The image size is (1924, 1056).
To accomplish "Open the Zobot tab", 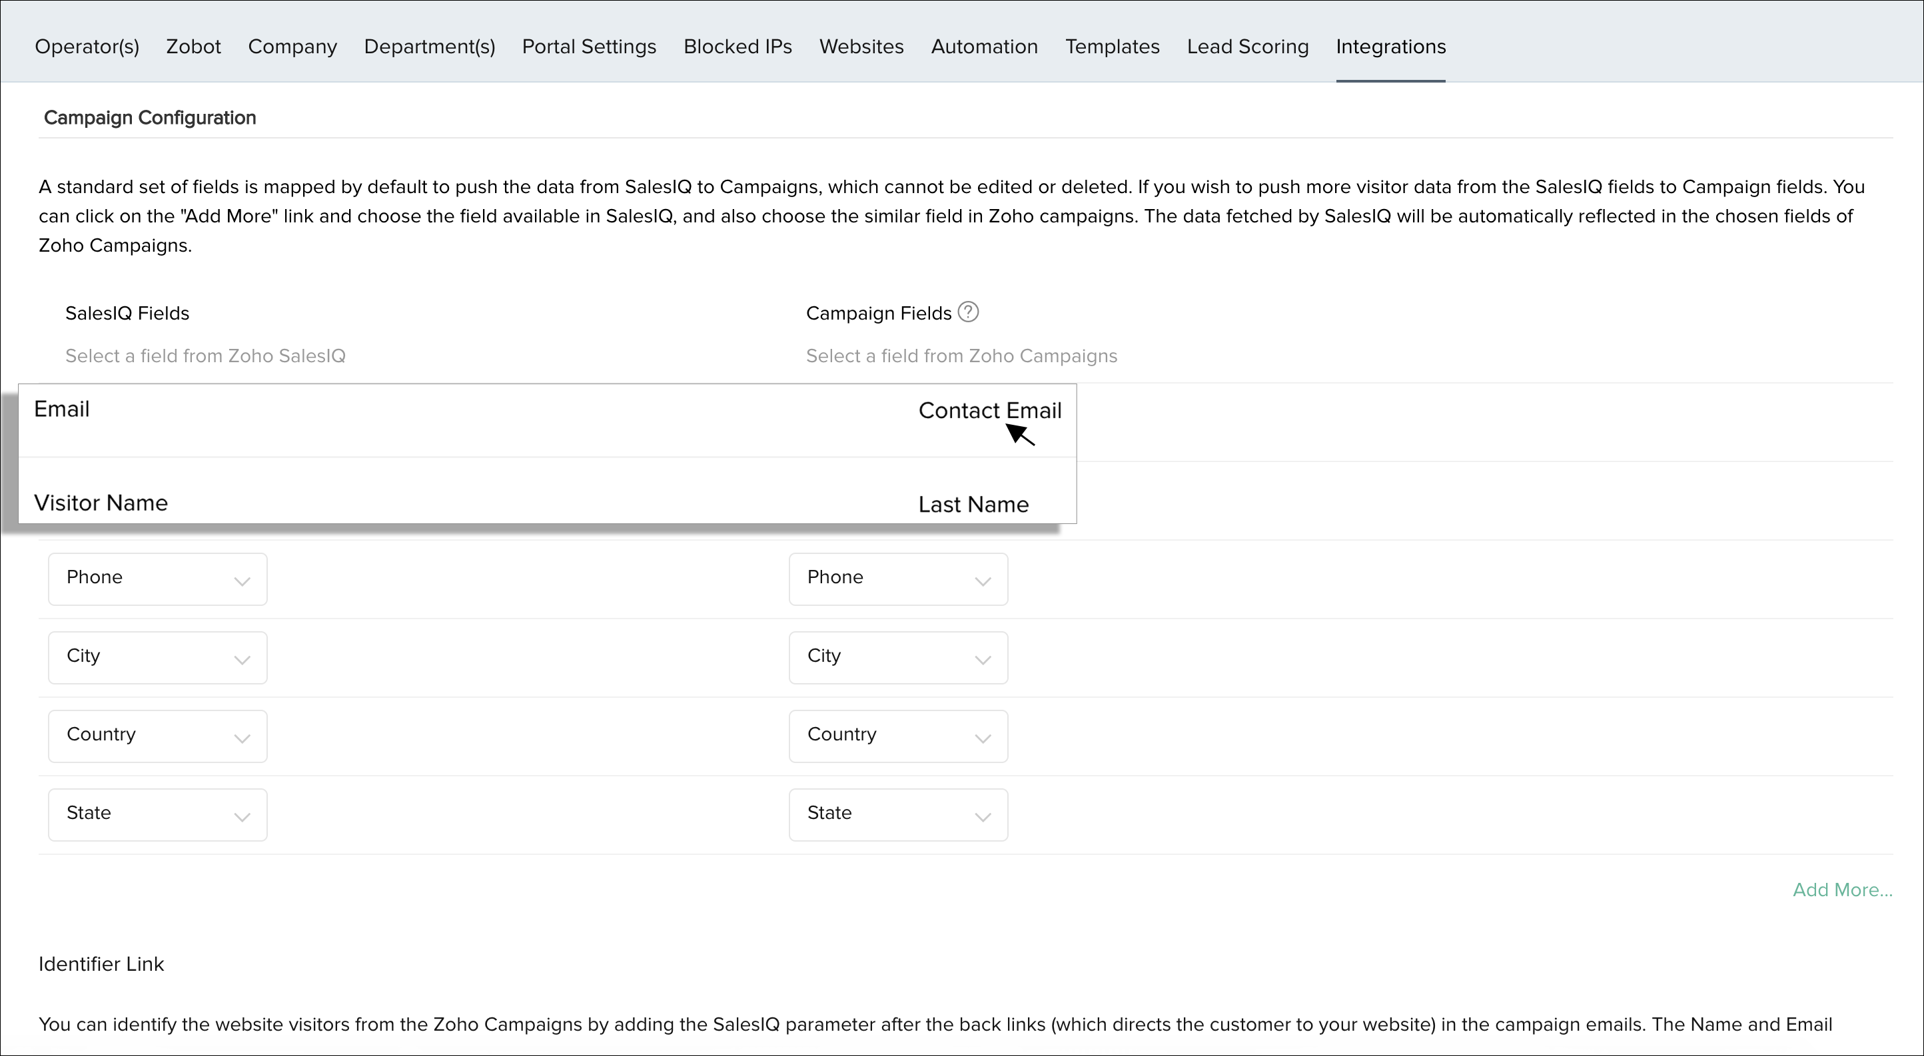I will pos(193,46).
